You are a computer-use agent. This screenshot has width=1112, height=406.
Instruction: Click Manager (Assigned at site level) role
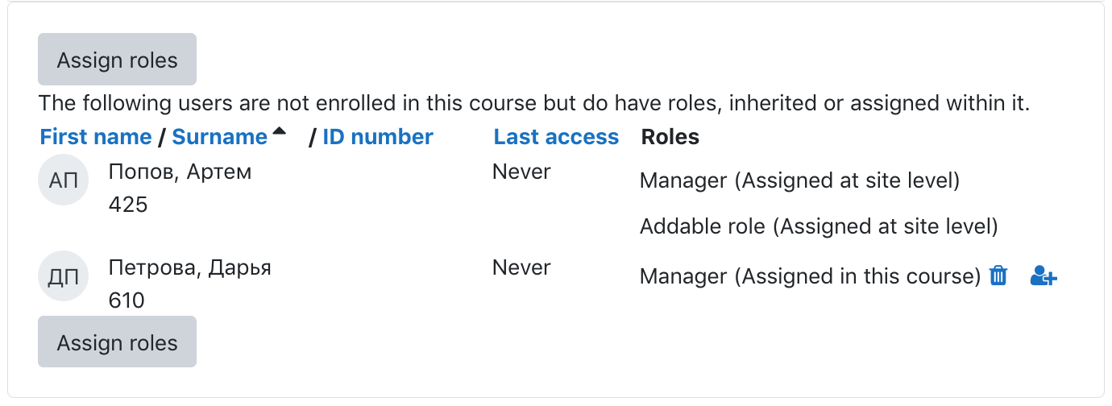pos(799,180)
